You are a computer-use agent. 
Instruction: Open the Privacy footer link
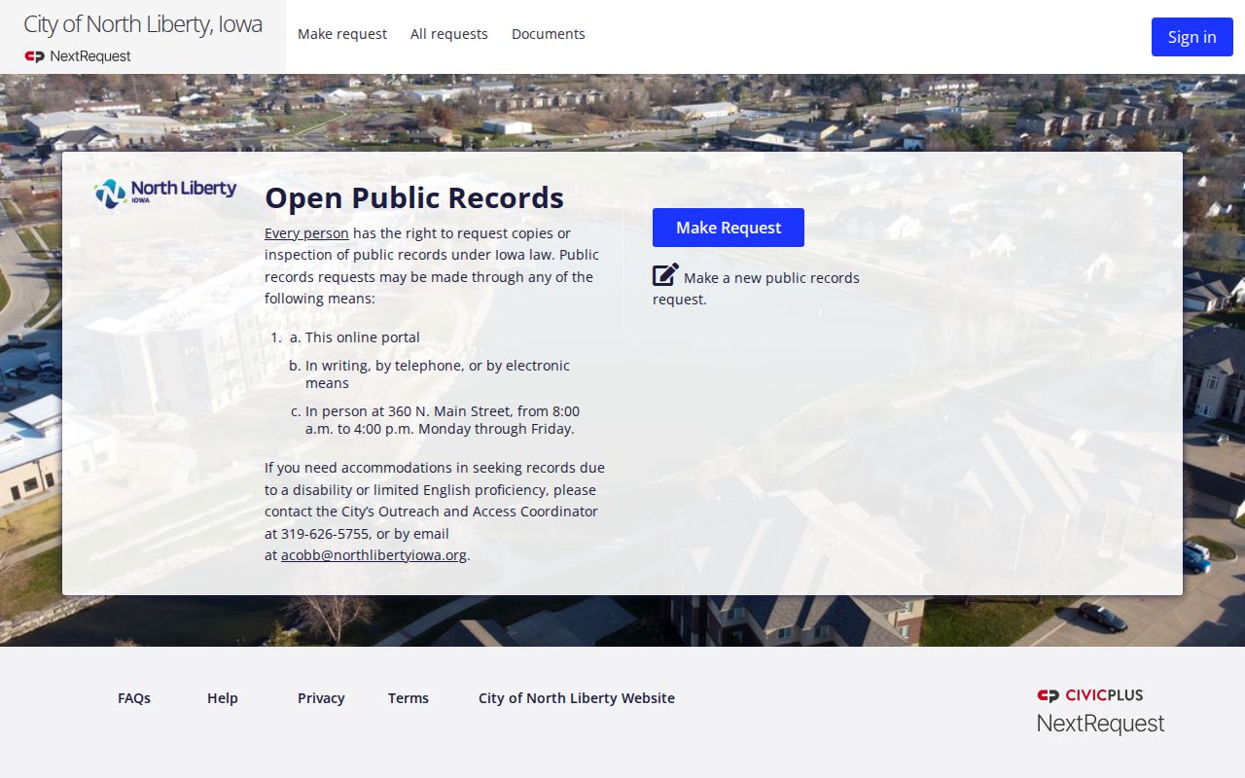click(x=321, y=698)
